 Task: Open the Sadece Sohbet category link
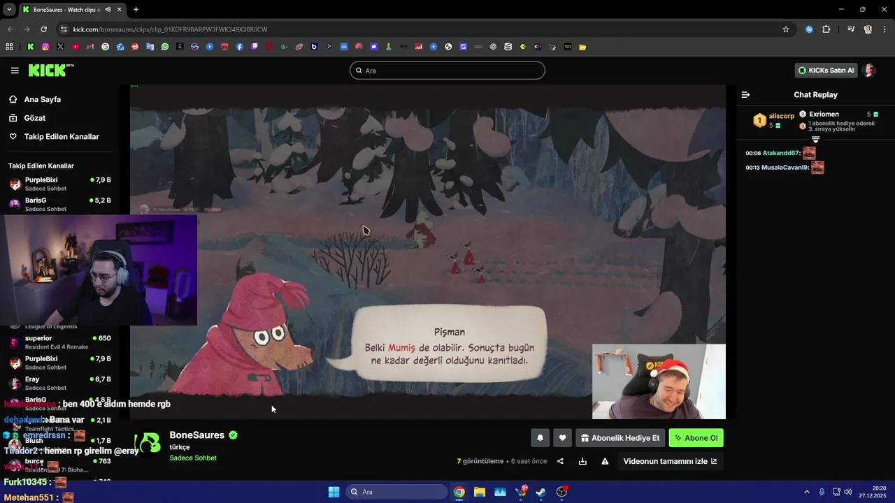point(193,458)
